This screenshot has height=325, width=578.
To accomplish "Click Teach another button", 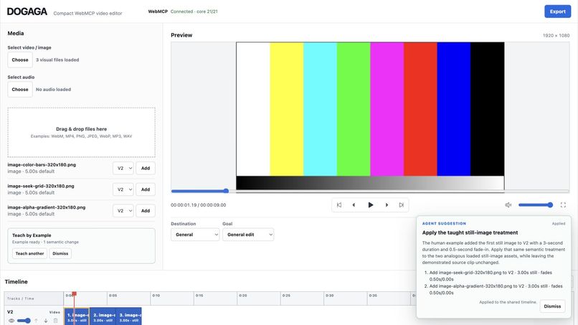I will tap(29, 253).
